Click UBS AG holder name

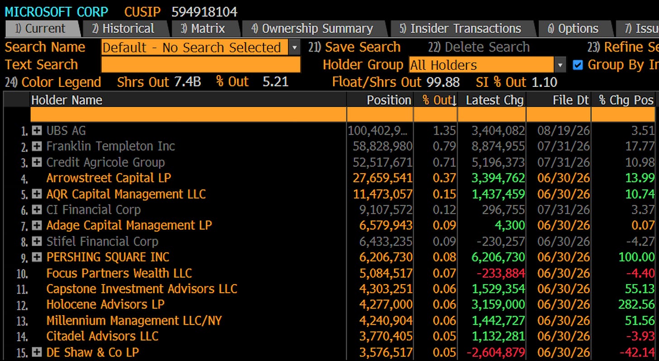66,131
